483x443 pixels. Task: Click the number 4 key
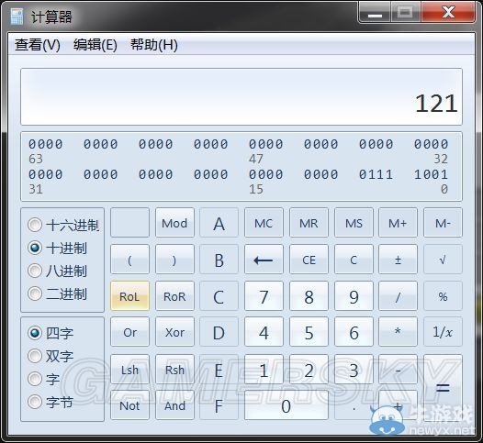(264, 332)
